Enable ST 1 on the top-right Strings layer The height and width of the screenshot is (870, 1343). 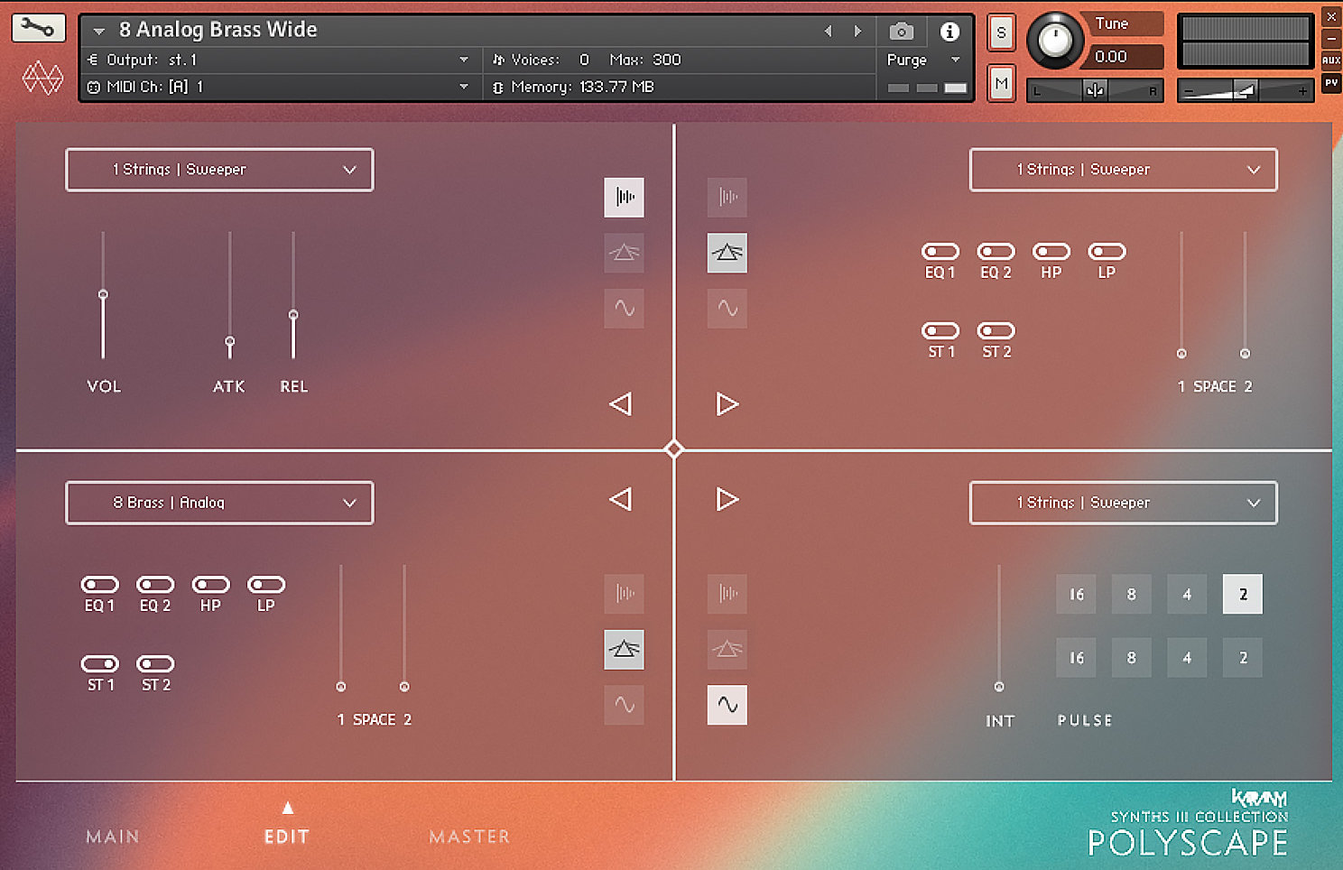pyautogui.click(x=940, y=330)
